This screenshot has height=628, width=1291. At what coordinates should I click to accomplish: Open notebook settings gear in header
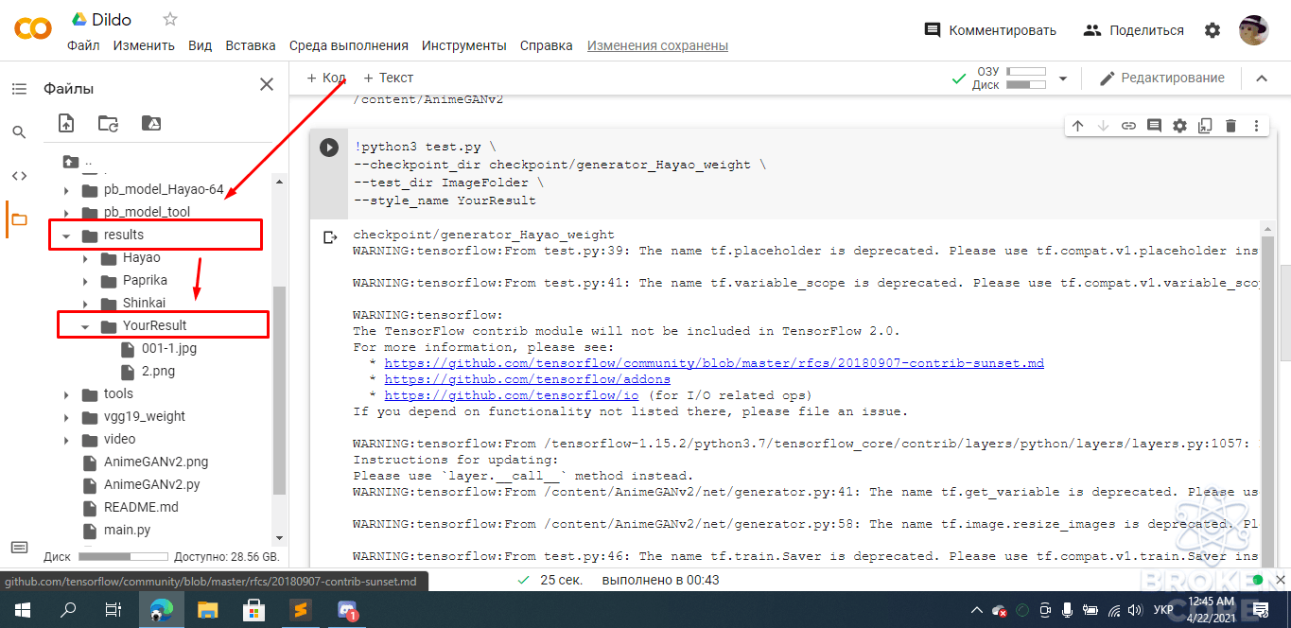coord(1212,30)
